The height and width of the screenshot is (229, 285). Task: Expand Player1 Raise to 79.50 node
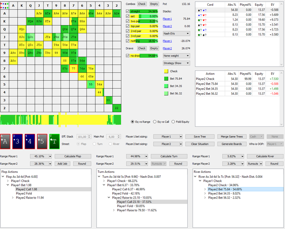114,210
